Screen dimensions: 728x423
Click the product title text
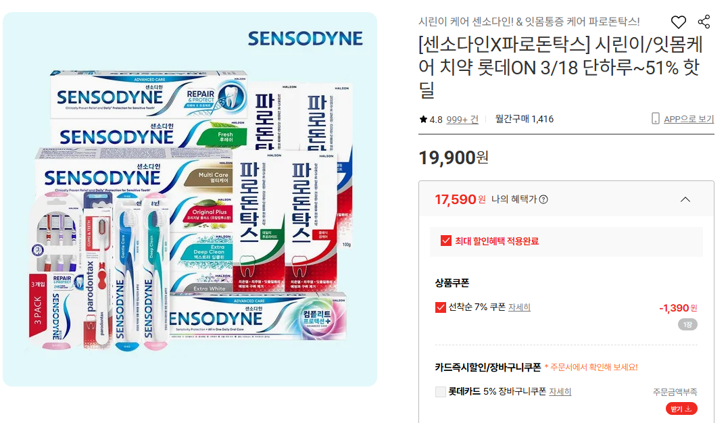click(x=561, y=68)
